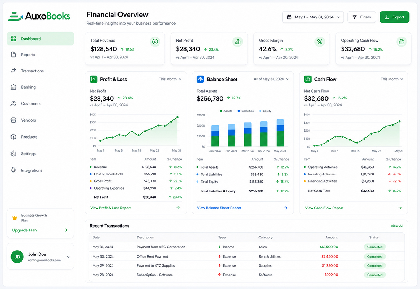
Task: Open the Reports menu item
Action: point(40,54)
